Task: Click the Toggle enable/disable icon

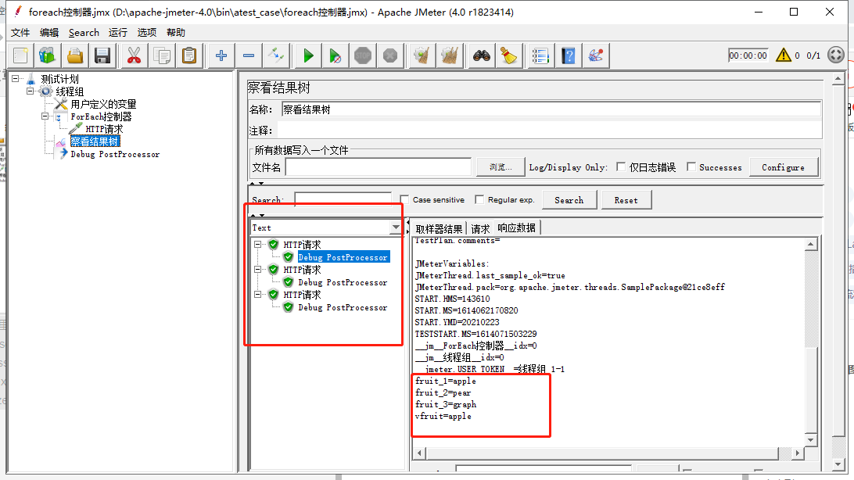Action: [275, 56]
